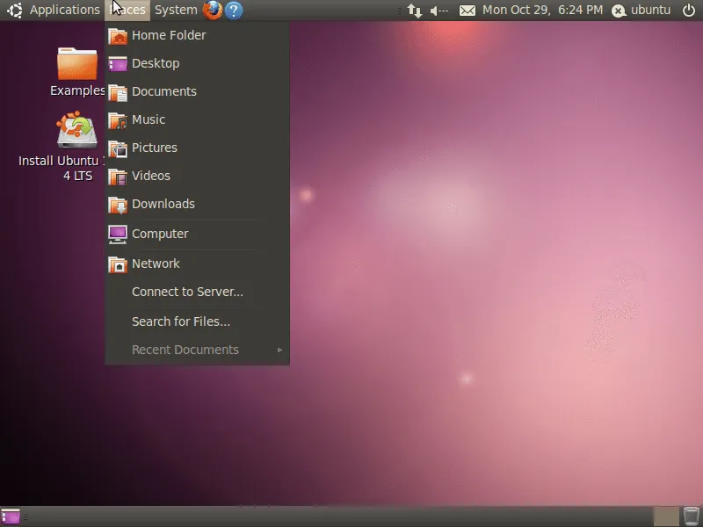The height and width of the screenshot is (527, 703).
Task: Expand the Recent Documents submenu
Action: pos(197,350)
